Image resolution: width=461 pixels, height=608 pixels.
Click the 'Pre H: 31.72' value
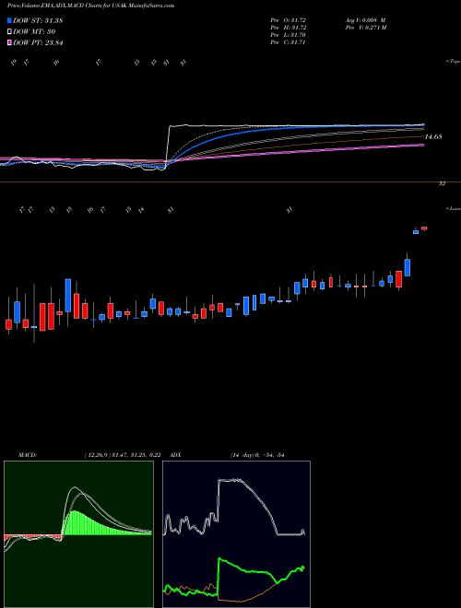(x=289, y=28)
